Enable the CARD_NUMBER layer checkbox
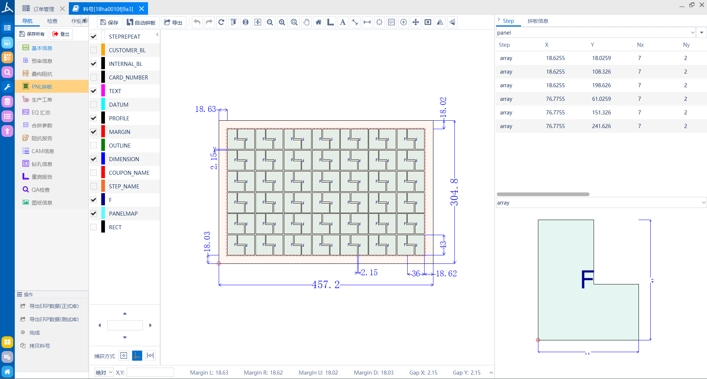 coord(94,77)
